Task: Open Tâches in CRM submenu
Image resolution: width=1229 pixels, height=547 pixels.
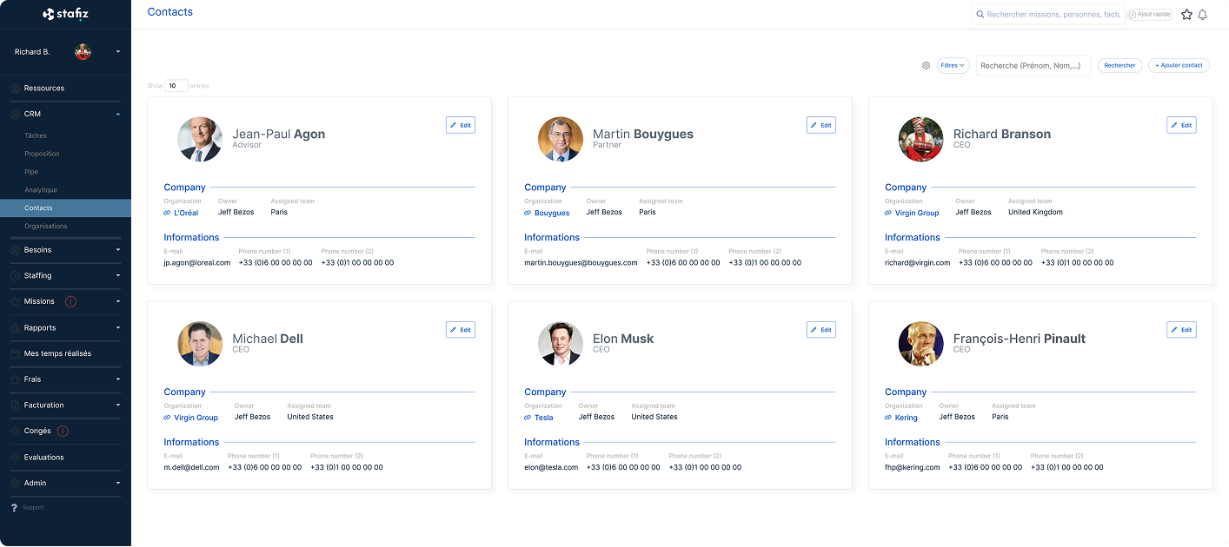Action: [x=36, y=136]
